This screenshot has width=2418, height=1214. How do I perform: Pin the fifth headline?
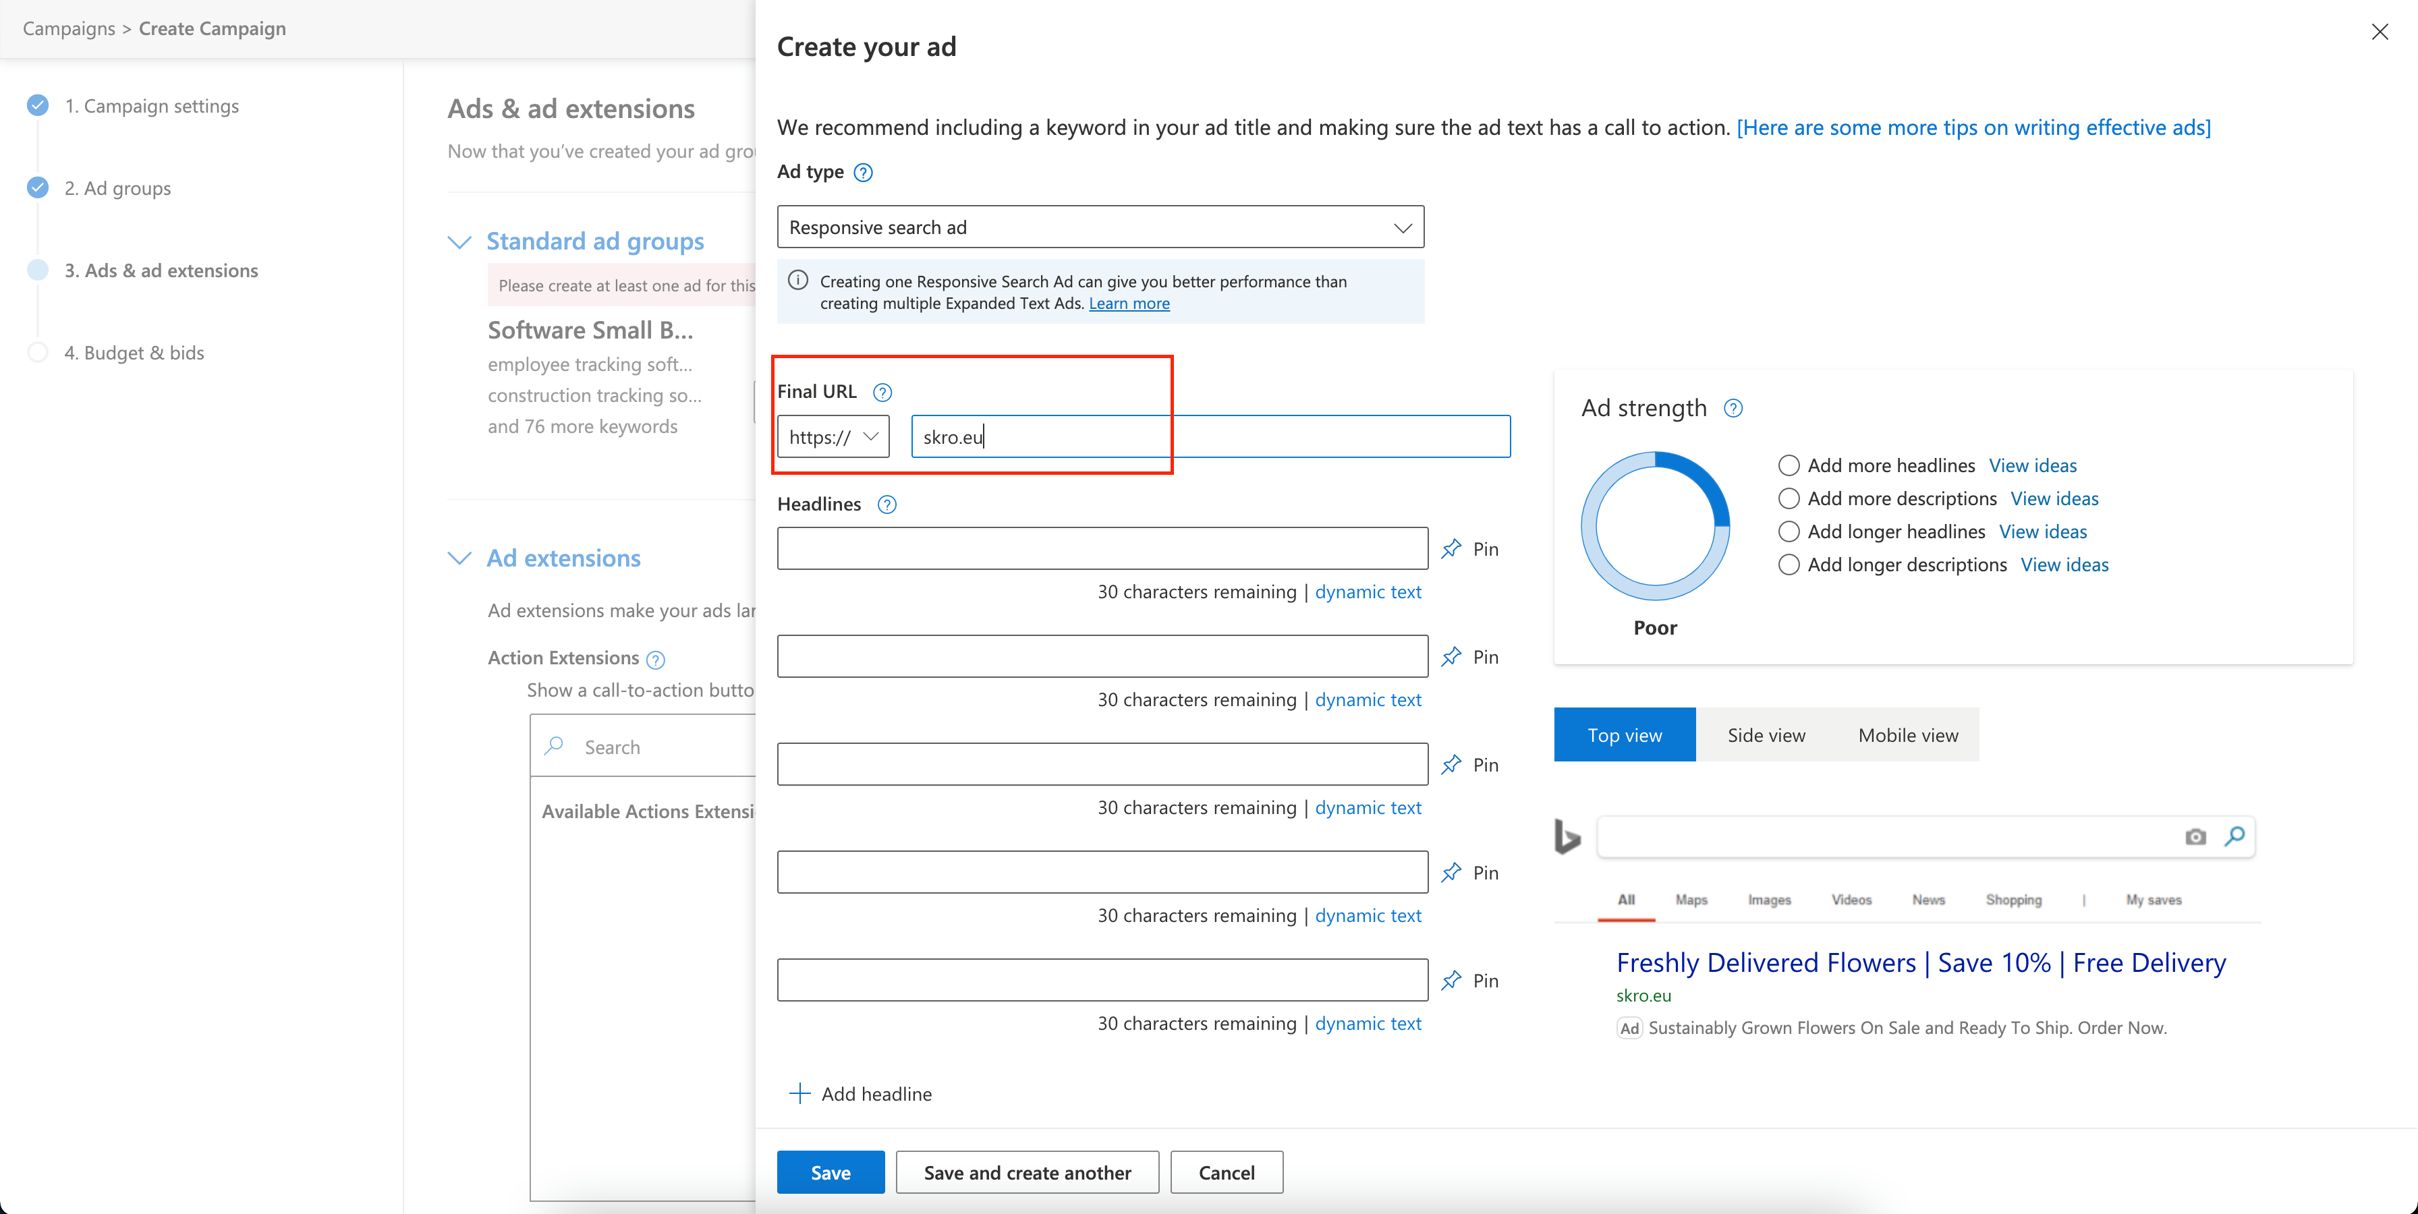(x=1470, y=981)
